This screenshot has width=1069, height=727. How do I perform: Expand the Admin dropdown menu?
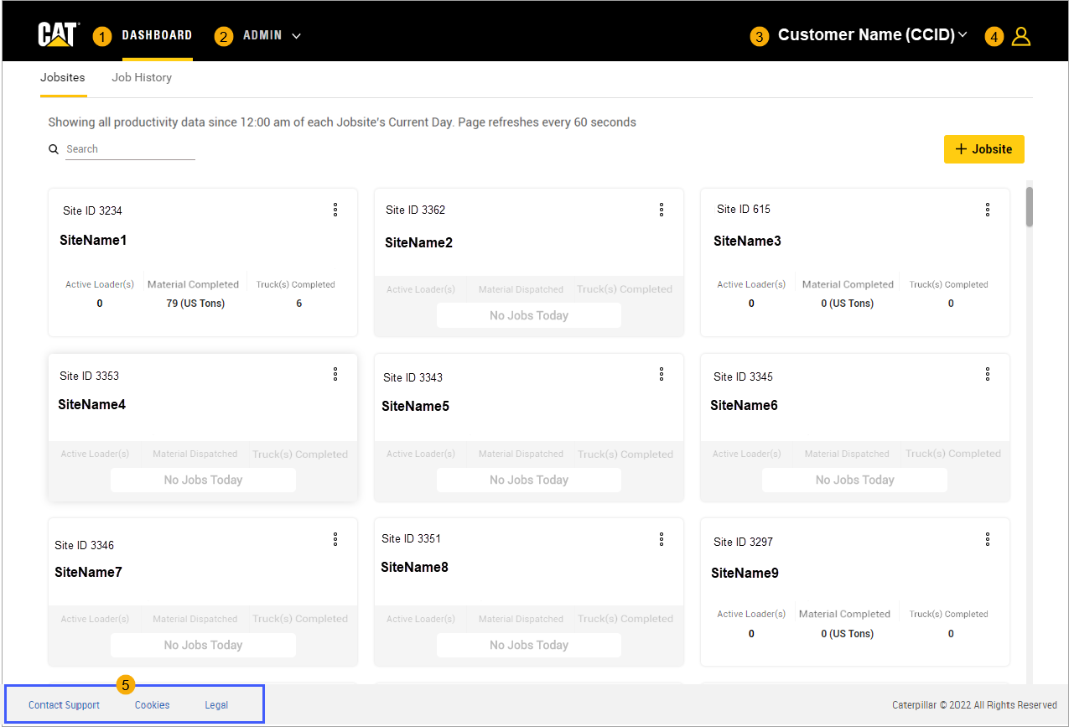click(272, 36)
